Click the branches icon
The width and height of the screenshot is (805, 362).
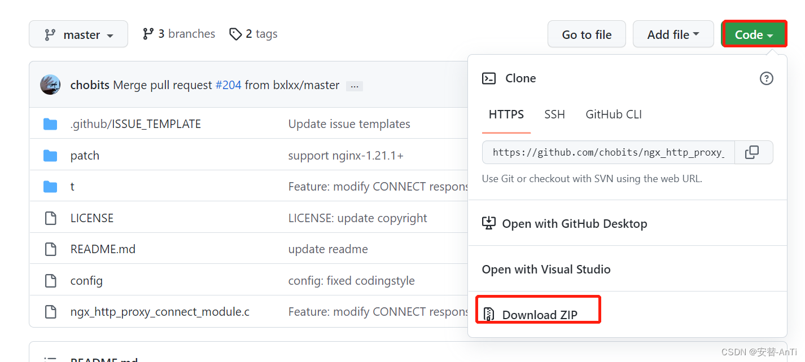pos(148,34)
